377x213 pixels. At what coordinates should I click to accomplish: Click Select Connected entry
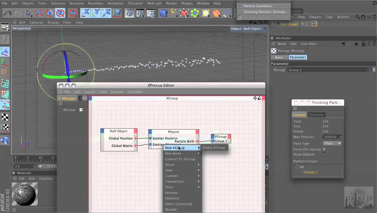(183, 204)
